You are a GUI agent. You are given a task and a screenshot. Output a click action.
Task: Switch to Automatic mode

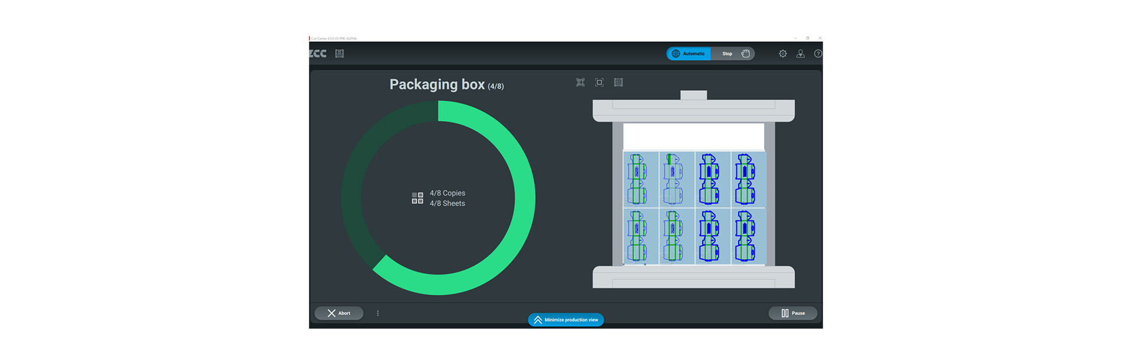click(689, 54)
